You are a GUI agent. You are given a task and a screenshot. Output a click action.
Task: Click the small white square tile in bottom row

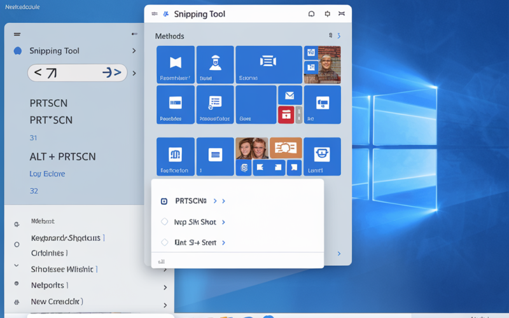click(277, 168)
